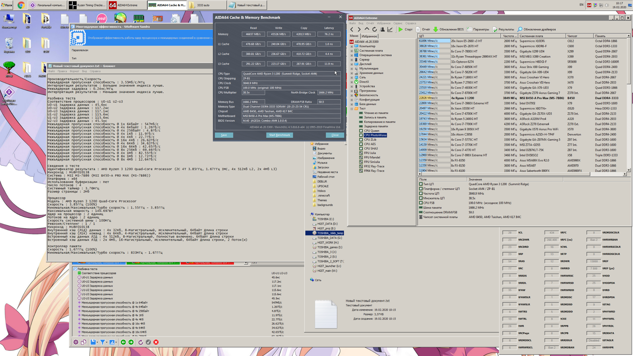The height and width of the screenshot is (356, 633).
Task: Collapse the Тест tree node
Action: pos(352,109)
